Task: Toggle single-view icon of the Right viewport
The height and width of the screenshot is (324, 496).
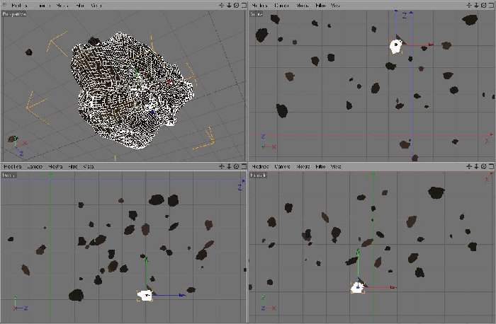Action: [x=244, y=166]
